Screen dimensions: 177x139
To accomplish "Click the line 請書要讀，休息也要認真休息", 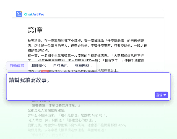I will [54, 105].
